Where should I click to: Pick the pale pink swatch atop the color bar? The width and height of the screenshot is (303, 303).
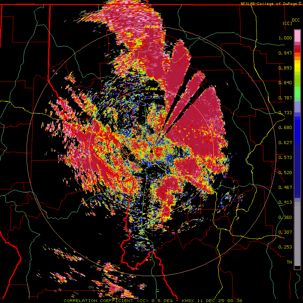point(297,36)
